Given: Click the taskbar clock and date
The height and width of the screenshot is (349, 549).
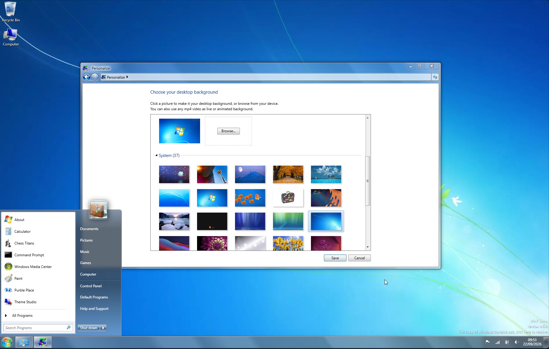Looking at the screenshot, I should coord(532,342).
